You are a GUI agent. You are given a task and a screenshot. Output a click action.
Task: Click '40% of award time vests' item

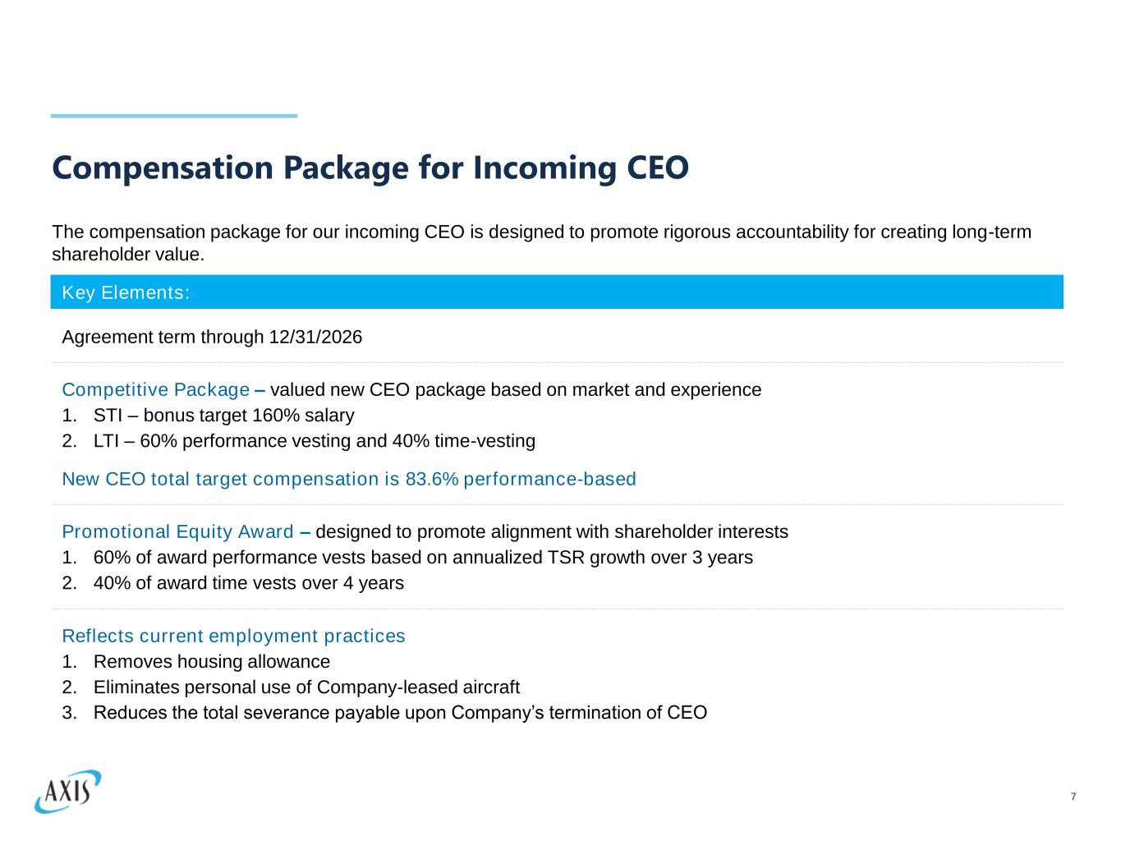point(248,583)
